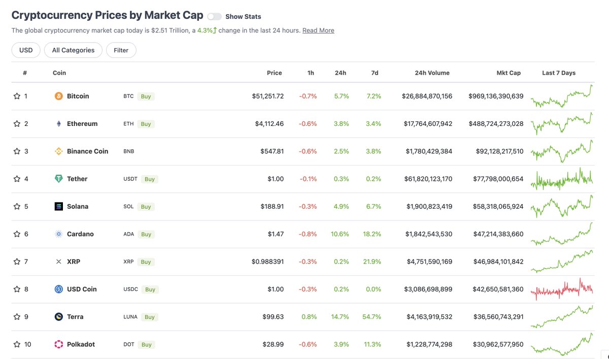
Task: Star Binance Coin as a favorite
Action: [17, 151]
